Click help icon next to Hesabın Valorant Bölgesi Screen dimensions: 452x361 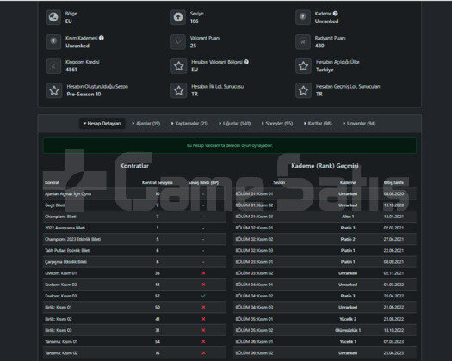point(246,62)
